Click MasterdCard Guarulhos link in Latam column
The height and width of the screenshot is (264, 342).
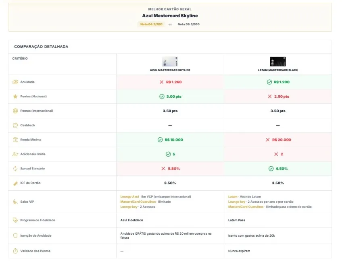coord(246,207)
